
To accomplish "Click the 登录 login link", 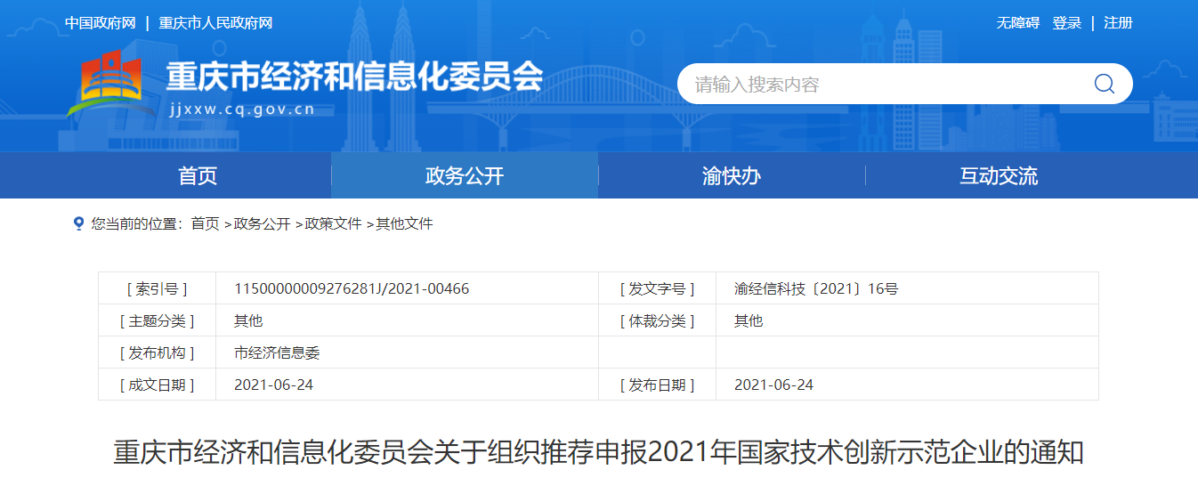I will [x=1067, y=23].
